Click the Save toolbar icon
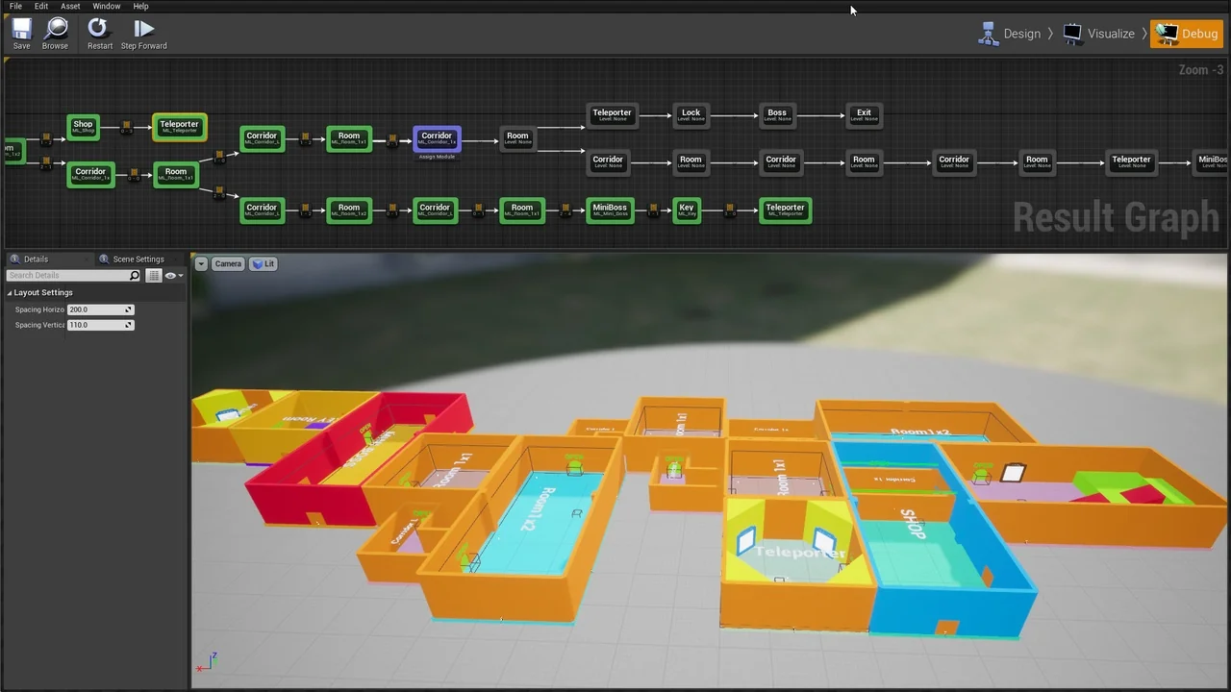The width and height of the screenshot is (1231, 692). pyautogui.click(x=21, y=33)
